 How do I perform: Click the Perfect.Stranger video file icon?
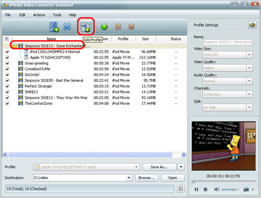[20, 86]
